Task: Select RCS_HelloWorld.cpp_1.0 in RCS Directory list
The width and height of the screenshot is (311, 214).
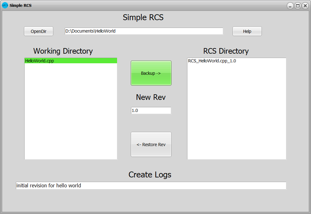Action: pyautogui.click(x=212, y=61)
